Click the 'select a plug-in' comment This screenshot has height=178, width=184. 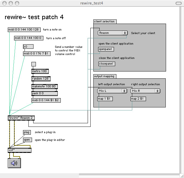click(x=45, y=132)
